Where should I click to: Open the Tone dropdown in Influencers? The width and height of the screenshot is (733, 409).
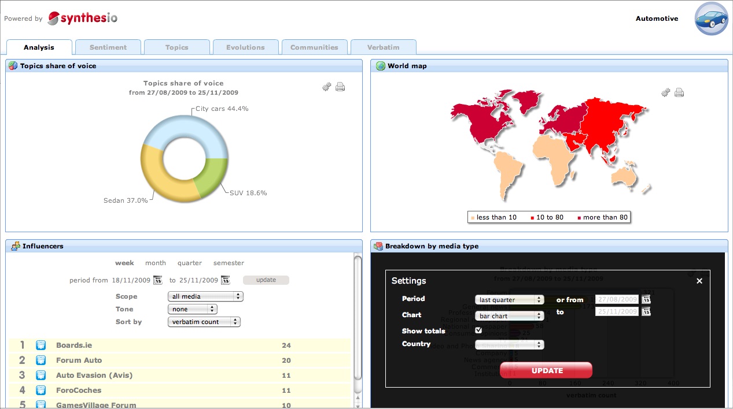pos(192,309)
